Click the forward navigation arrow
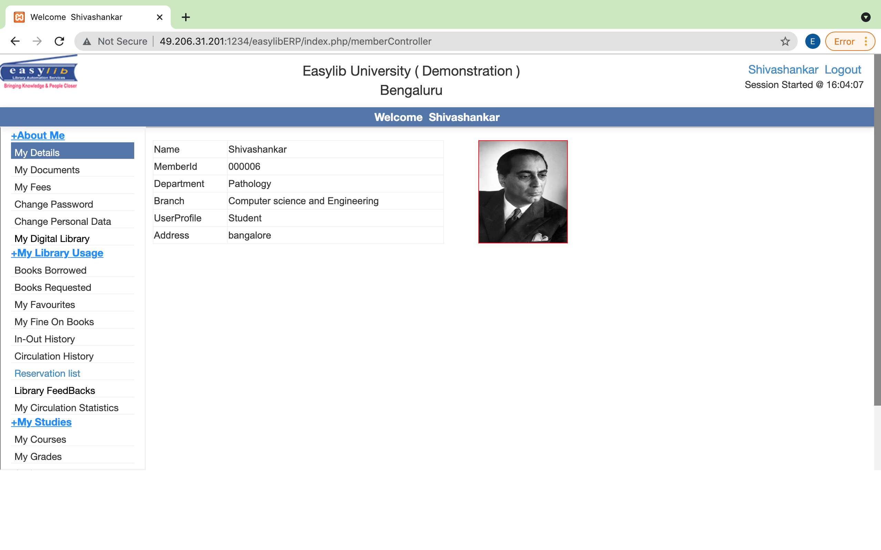This screenshot has height=550, width=881. coord(37,41)
